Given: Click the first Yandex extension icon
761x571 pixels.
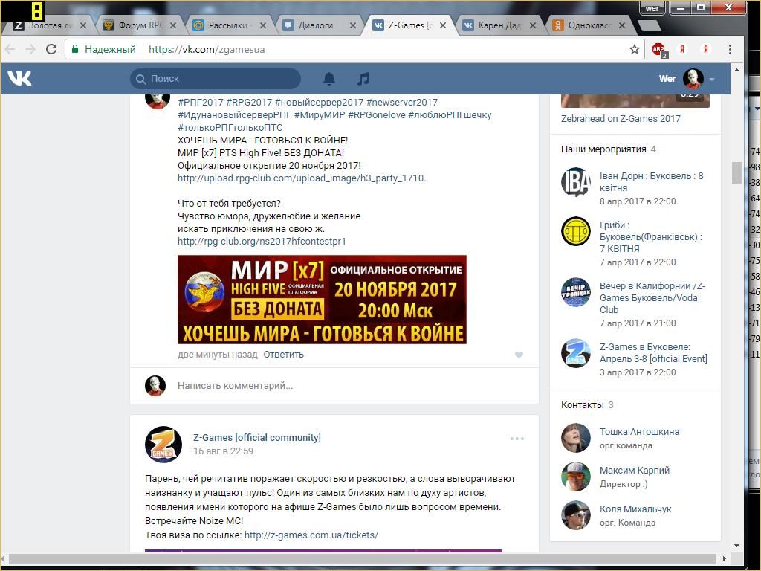Looking at the screenshot, I should pos(682,49).
